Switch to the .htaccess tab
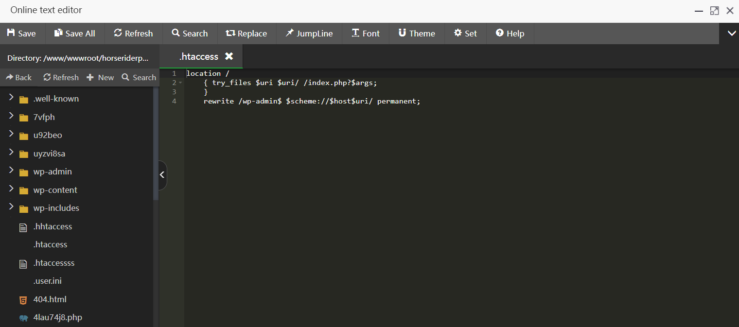The width and height of the screenshot is (739, 327). [x=199, y=56]
